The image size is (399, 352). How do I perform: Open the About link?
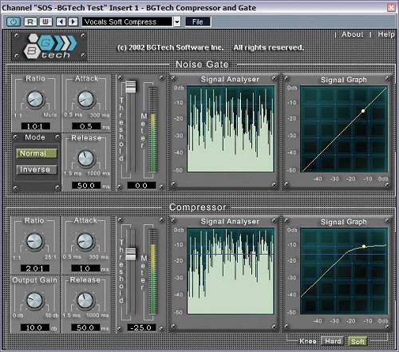click(x=353, y=34)
